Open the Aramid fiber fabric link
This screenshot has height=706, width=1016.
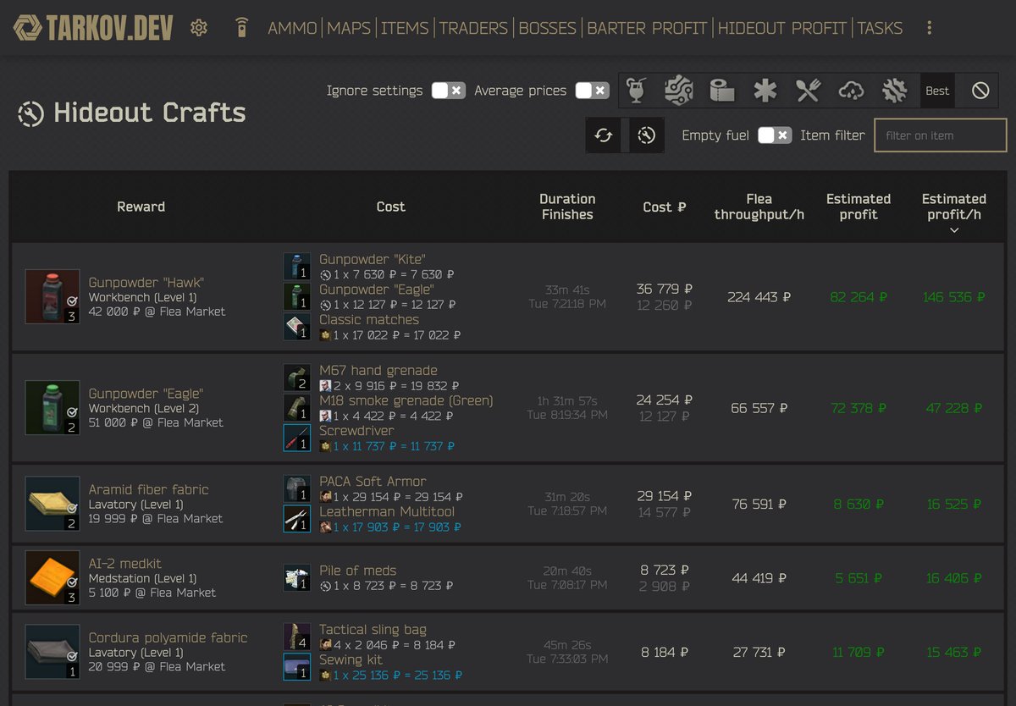click(x=148, y=489)
